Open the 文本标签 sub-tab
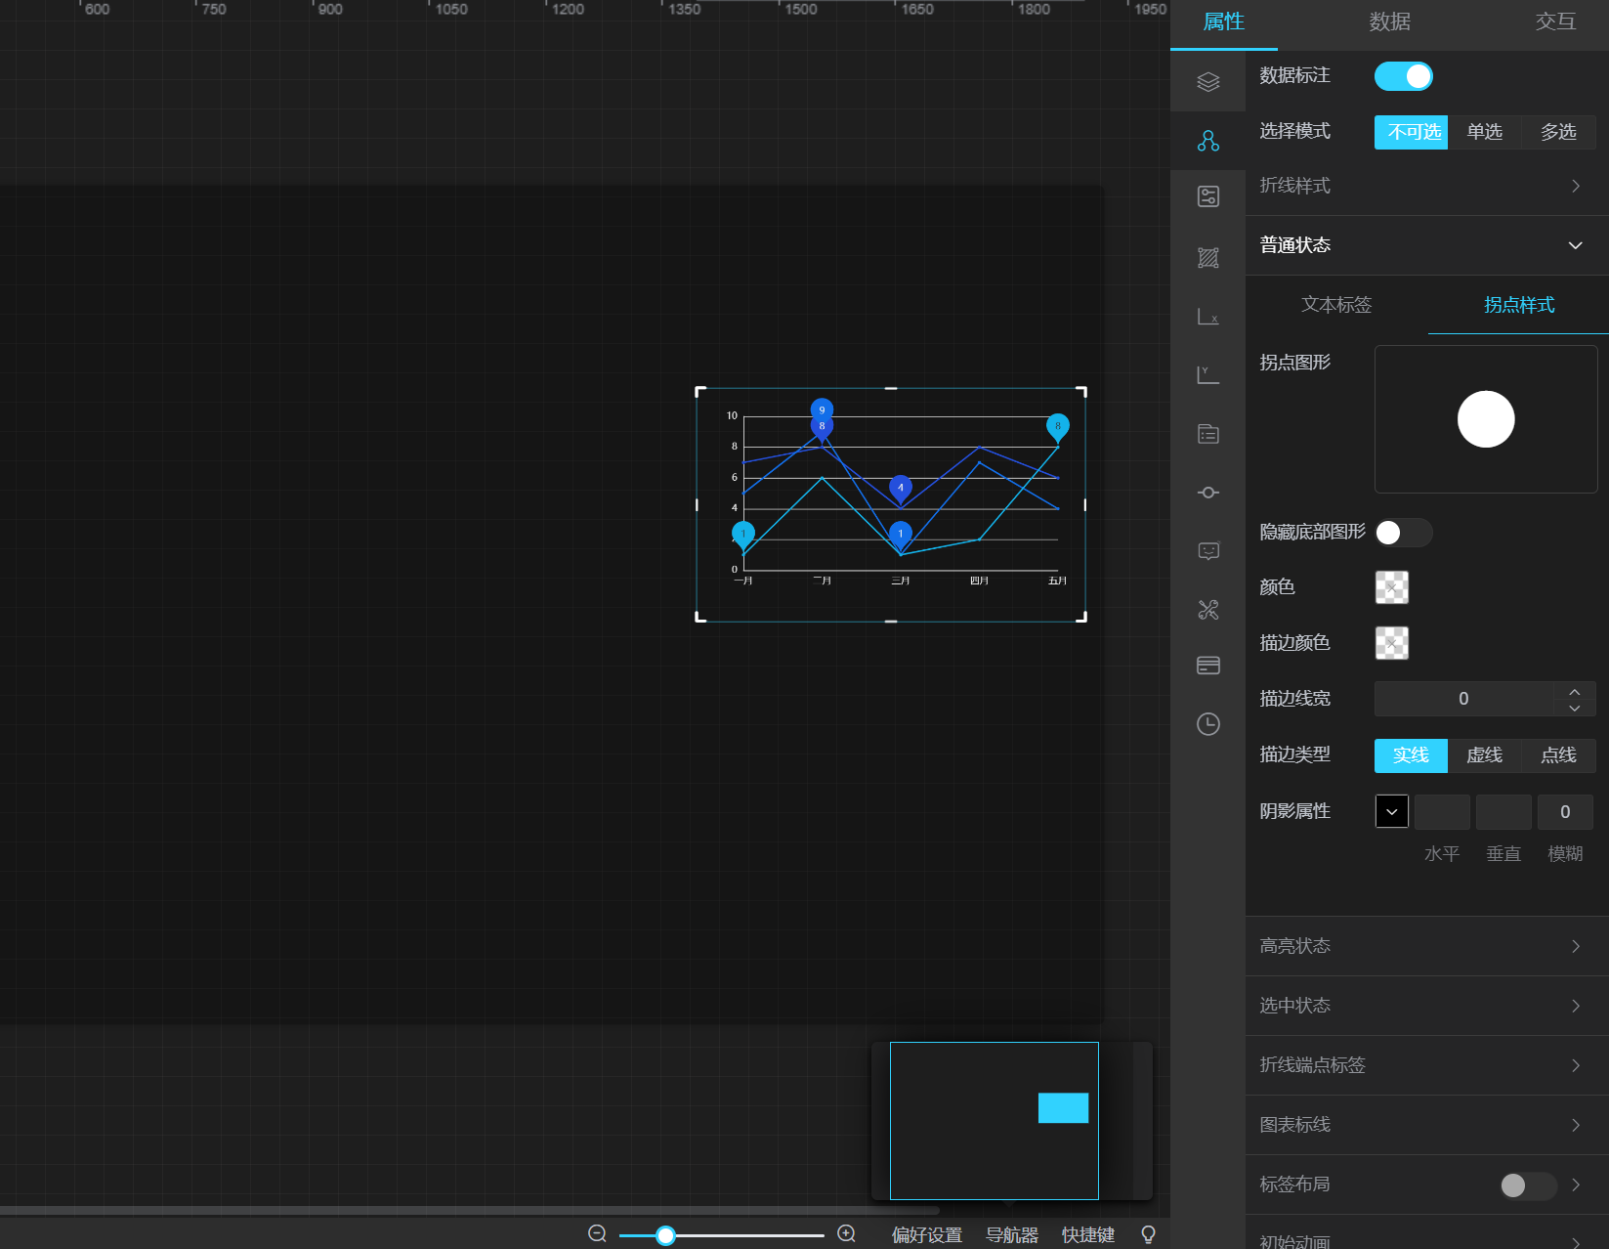Image resolution: width=1609 pixels, height=1249 pixels. 1336,305
